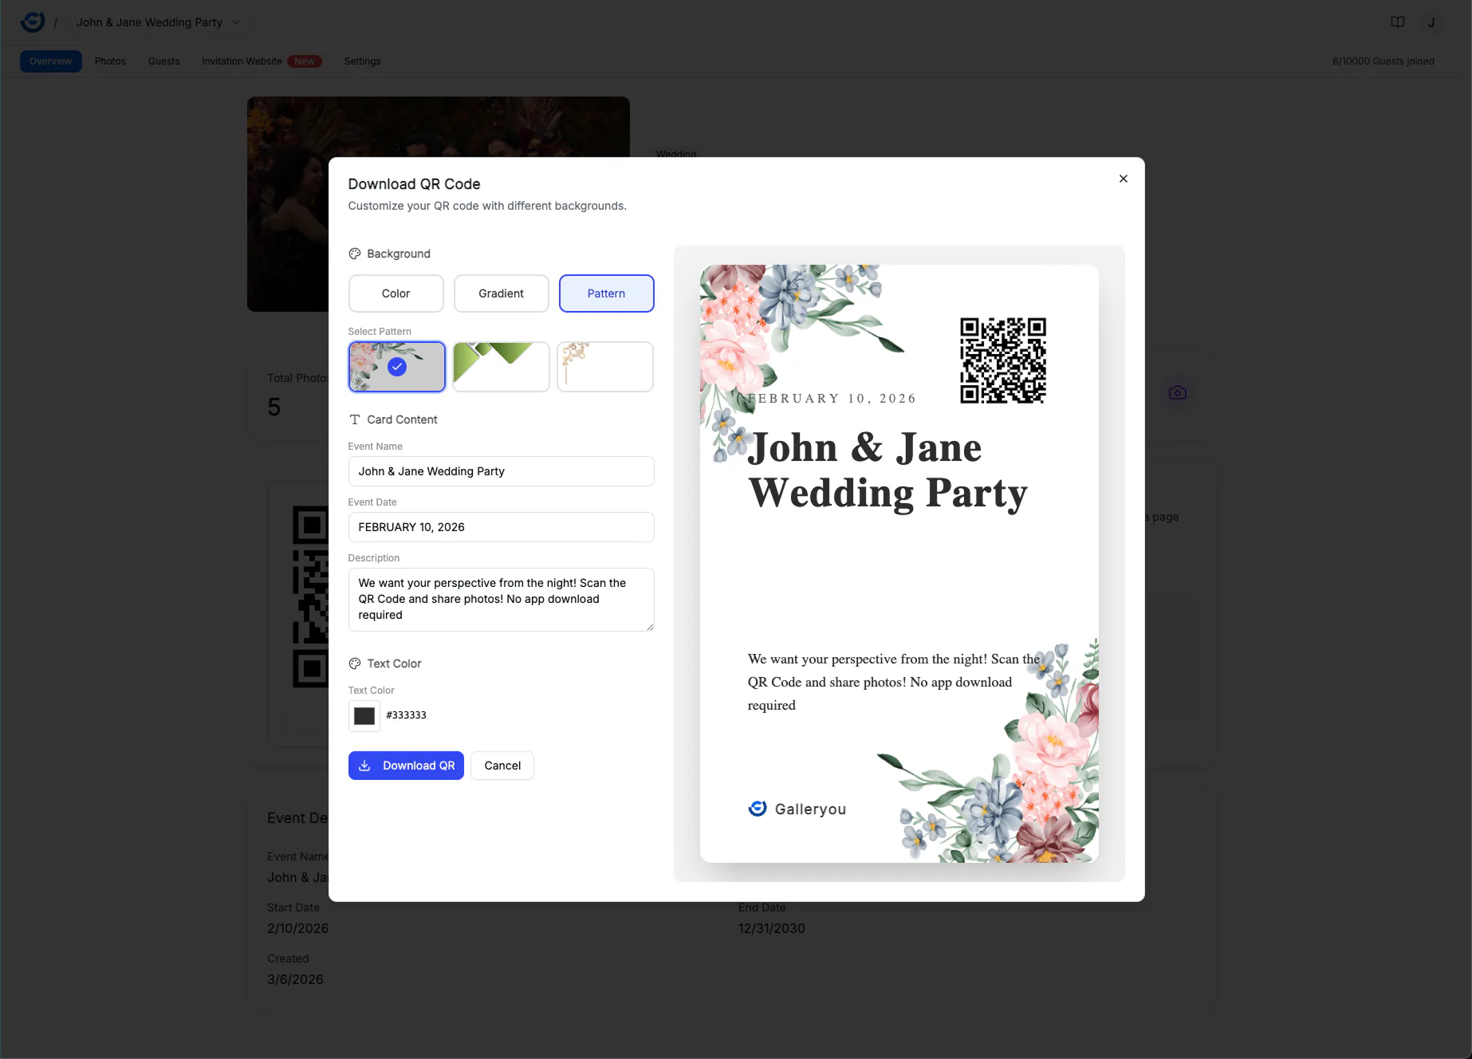This screenshot has width=1472, height=1059.
Task: Open the Settings tab
Action: [x=362, y=61]
